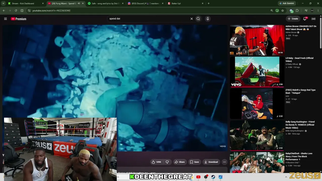
Task: Open the Chrome three-dot menu
Action: (318, 11)
